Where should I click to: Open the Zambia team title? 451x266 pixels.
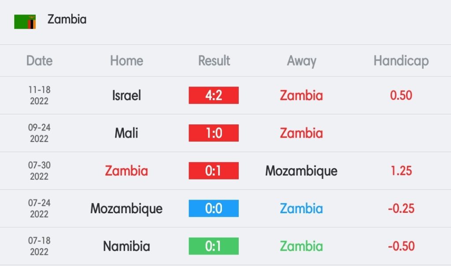point(67,19)
